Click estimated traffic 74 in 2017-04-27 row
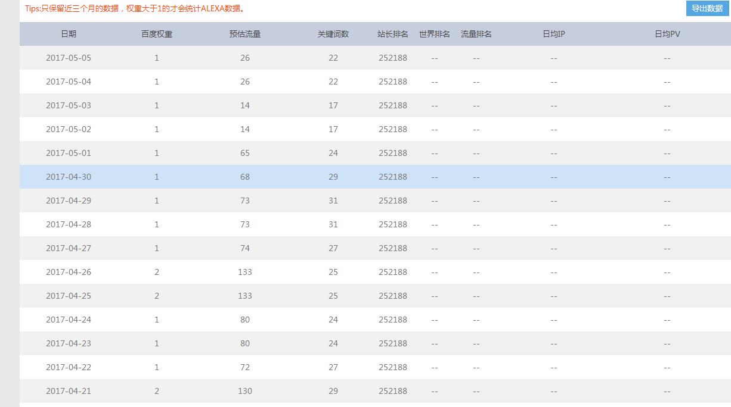The image size is (731, 407). pyautogui.click(x=245, y=248)
